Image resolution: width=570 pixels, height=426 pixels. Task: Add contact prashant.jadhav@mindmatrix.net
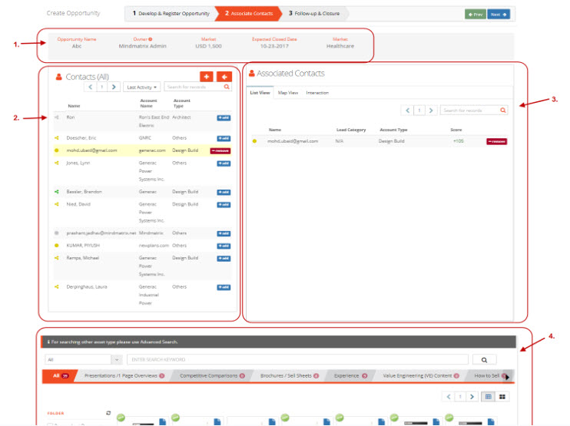pyautogui.click(x=224, y=233)
